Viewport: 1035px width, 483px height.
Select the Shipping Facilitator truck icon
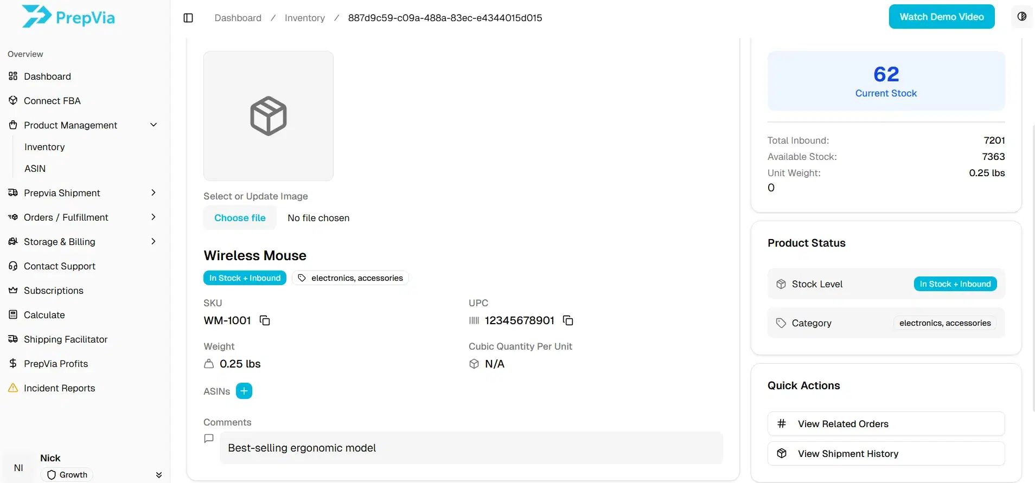pyautogui.click(x=12, y=339)
